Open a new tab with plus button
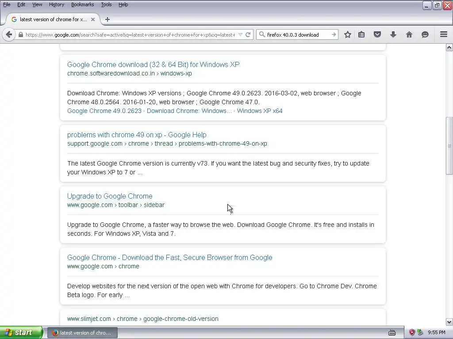This screenshot has height=339, width=453. 107,19
